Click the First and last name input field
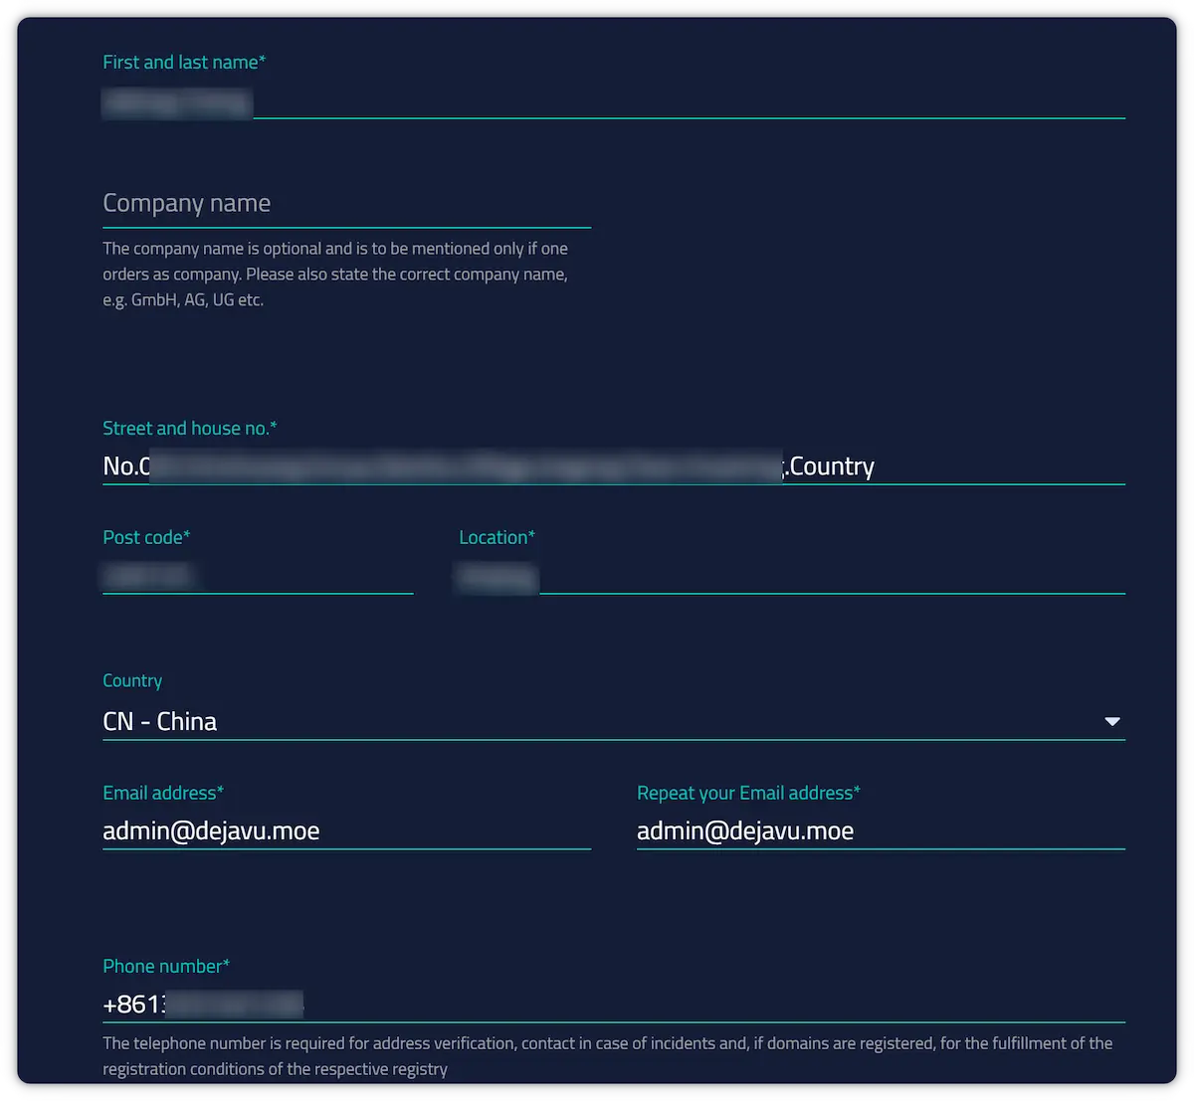 613,101
